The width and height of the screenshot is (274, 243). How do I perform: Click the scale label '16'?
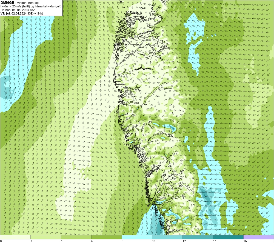[x=245, y=241]
